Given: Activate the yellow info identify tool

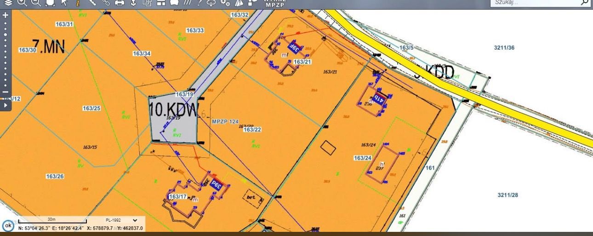Looking at the screenshot, I should point(78,3).
